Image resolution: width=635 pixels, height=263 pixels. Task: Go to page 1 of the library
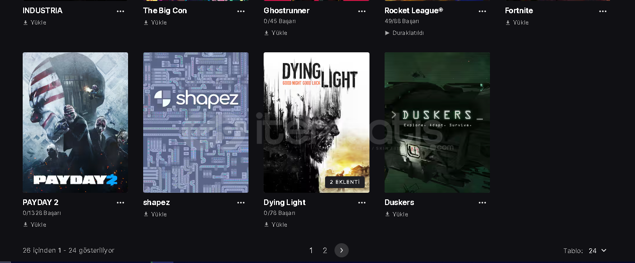pos(311,251)
